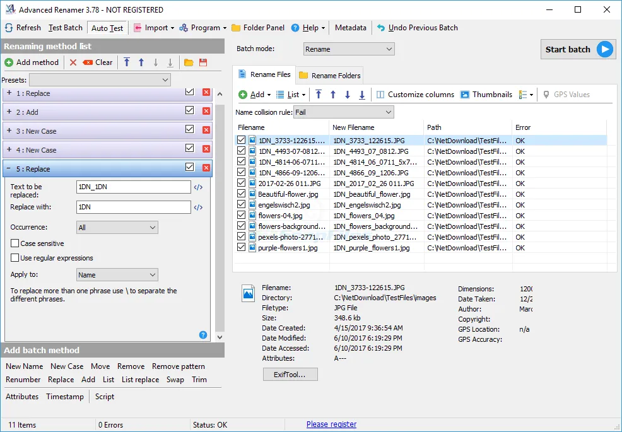Disable method 5 : Replace checkbox
This screenshot has width=622, height=432.
190,167
